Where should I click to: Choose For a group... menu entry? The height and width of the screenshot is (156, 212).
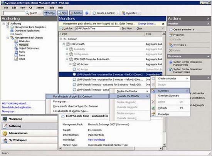coord(77,101)
